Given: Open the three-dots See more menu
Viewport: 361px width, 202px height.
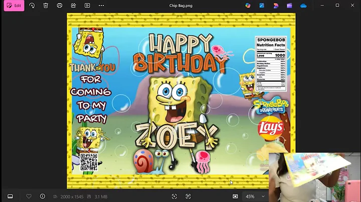Looking at the screenshot, I should click(101, 5).
